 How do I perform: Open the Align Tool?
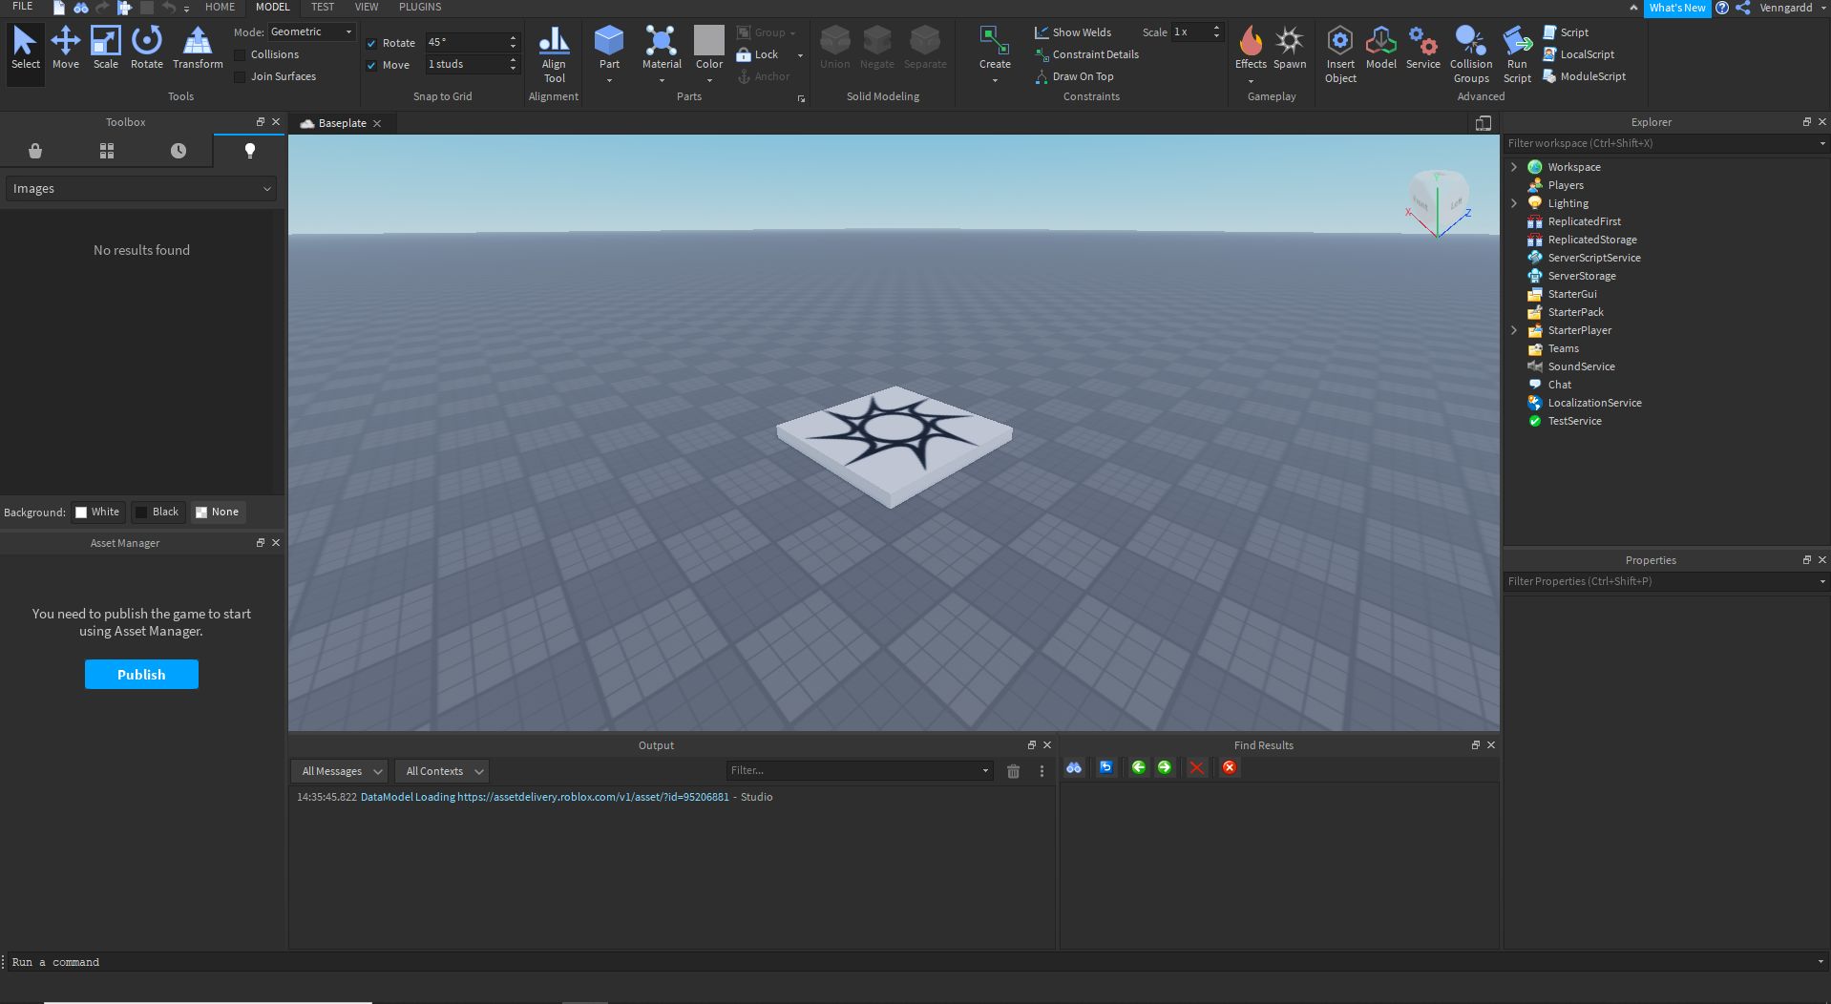coord(554,52)
